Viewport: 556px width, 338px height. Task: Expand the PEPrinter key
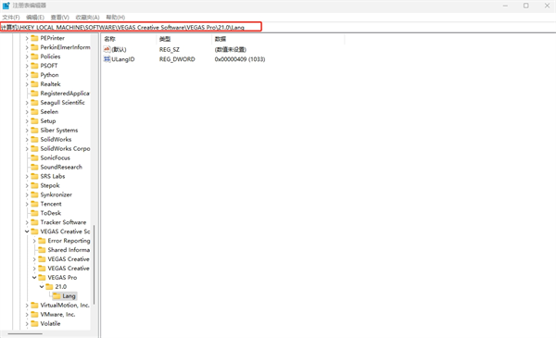point(27,38)
